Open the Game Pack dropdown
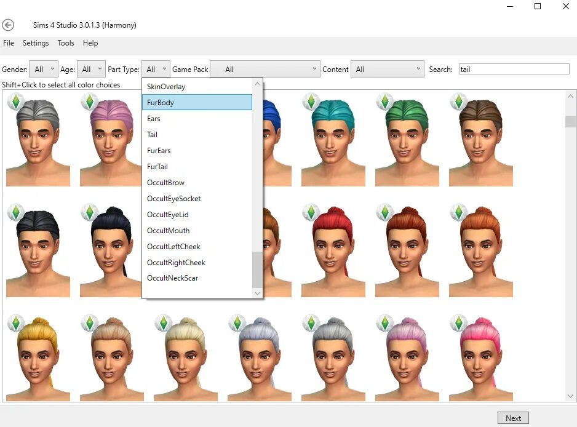Image resolution: width=577 pixels, height=427 pixels. (x=265, y=69)
